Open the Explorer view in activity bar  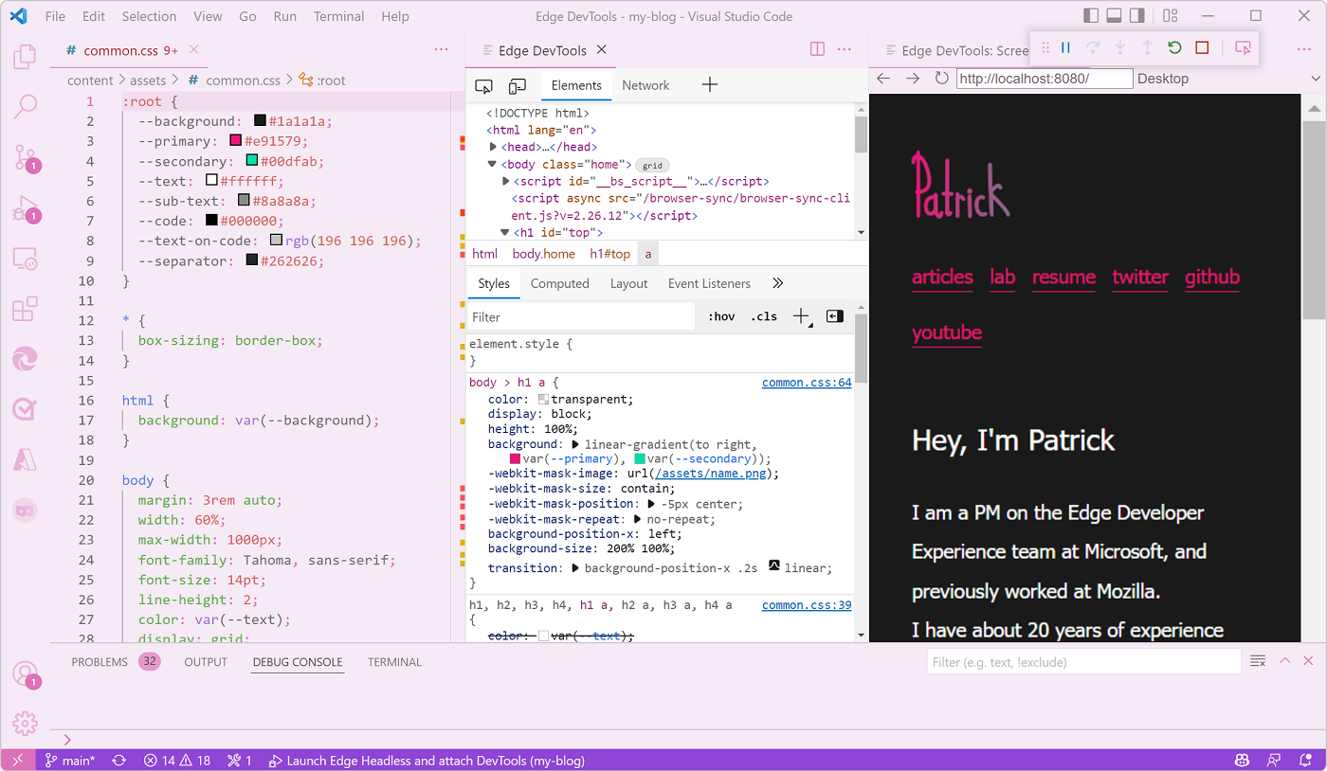(25, 56)
